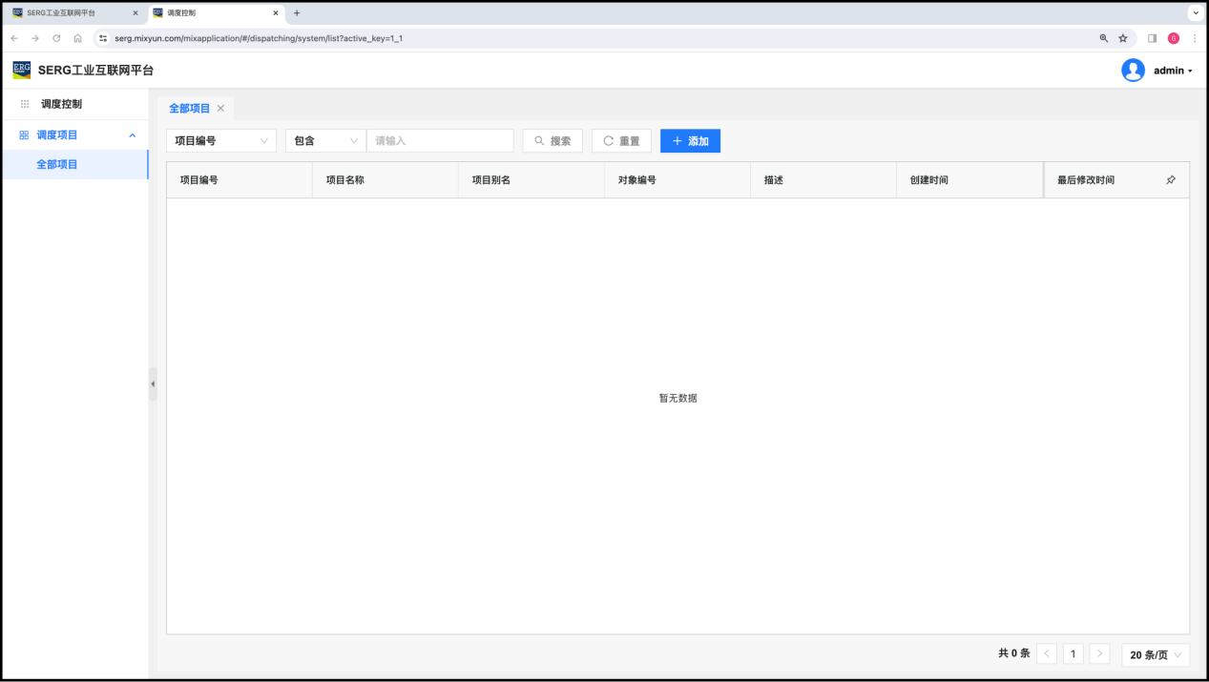Click the blue 添加 button
Screen dimensions: 1209x682
[690, 141]
